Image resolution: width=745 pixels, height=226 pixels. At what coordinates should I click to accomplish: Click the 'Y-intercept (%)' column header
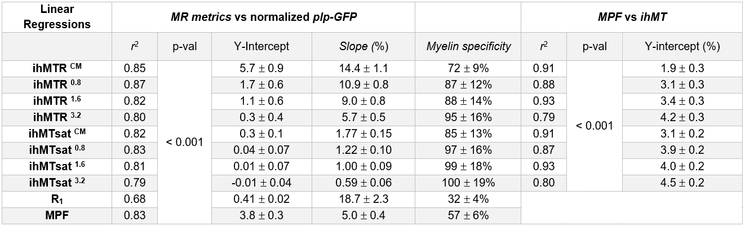(682, 47)
